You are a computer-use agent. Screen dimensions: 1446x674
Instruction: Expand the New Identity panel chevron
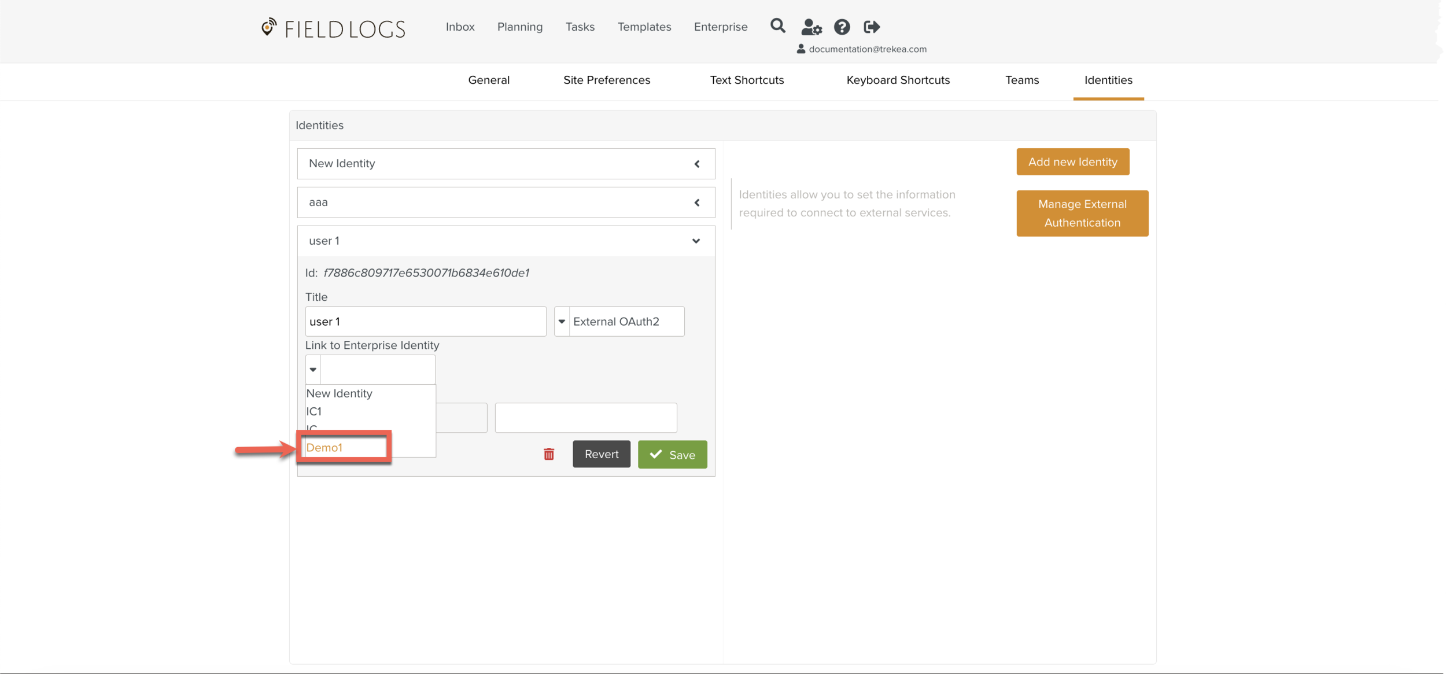coord(696,164)
